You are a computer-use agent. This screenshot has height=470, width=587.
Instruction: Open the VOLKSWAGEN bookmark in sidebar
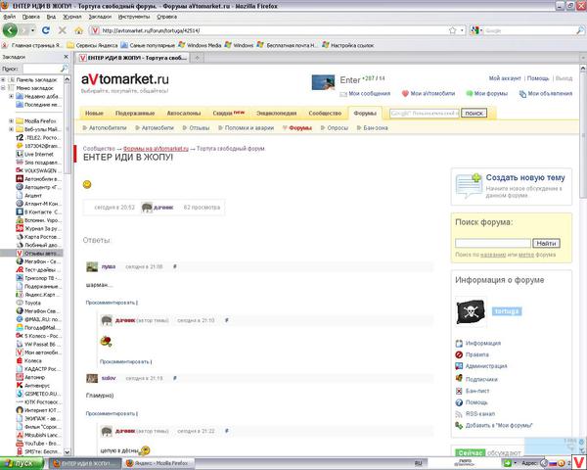(x=36, y=170)
